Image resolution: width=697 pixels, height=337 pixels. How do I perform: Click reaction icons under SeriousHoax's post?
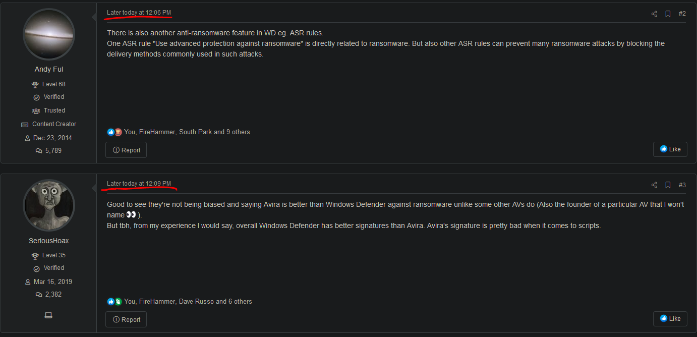[x=114, y=302]
